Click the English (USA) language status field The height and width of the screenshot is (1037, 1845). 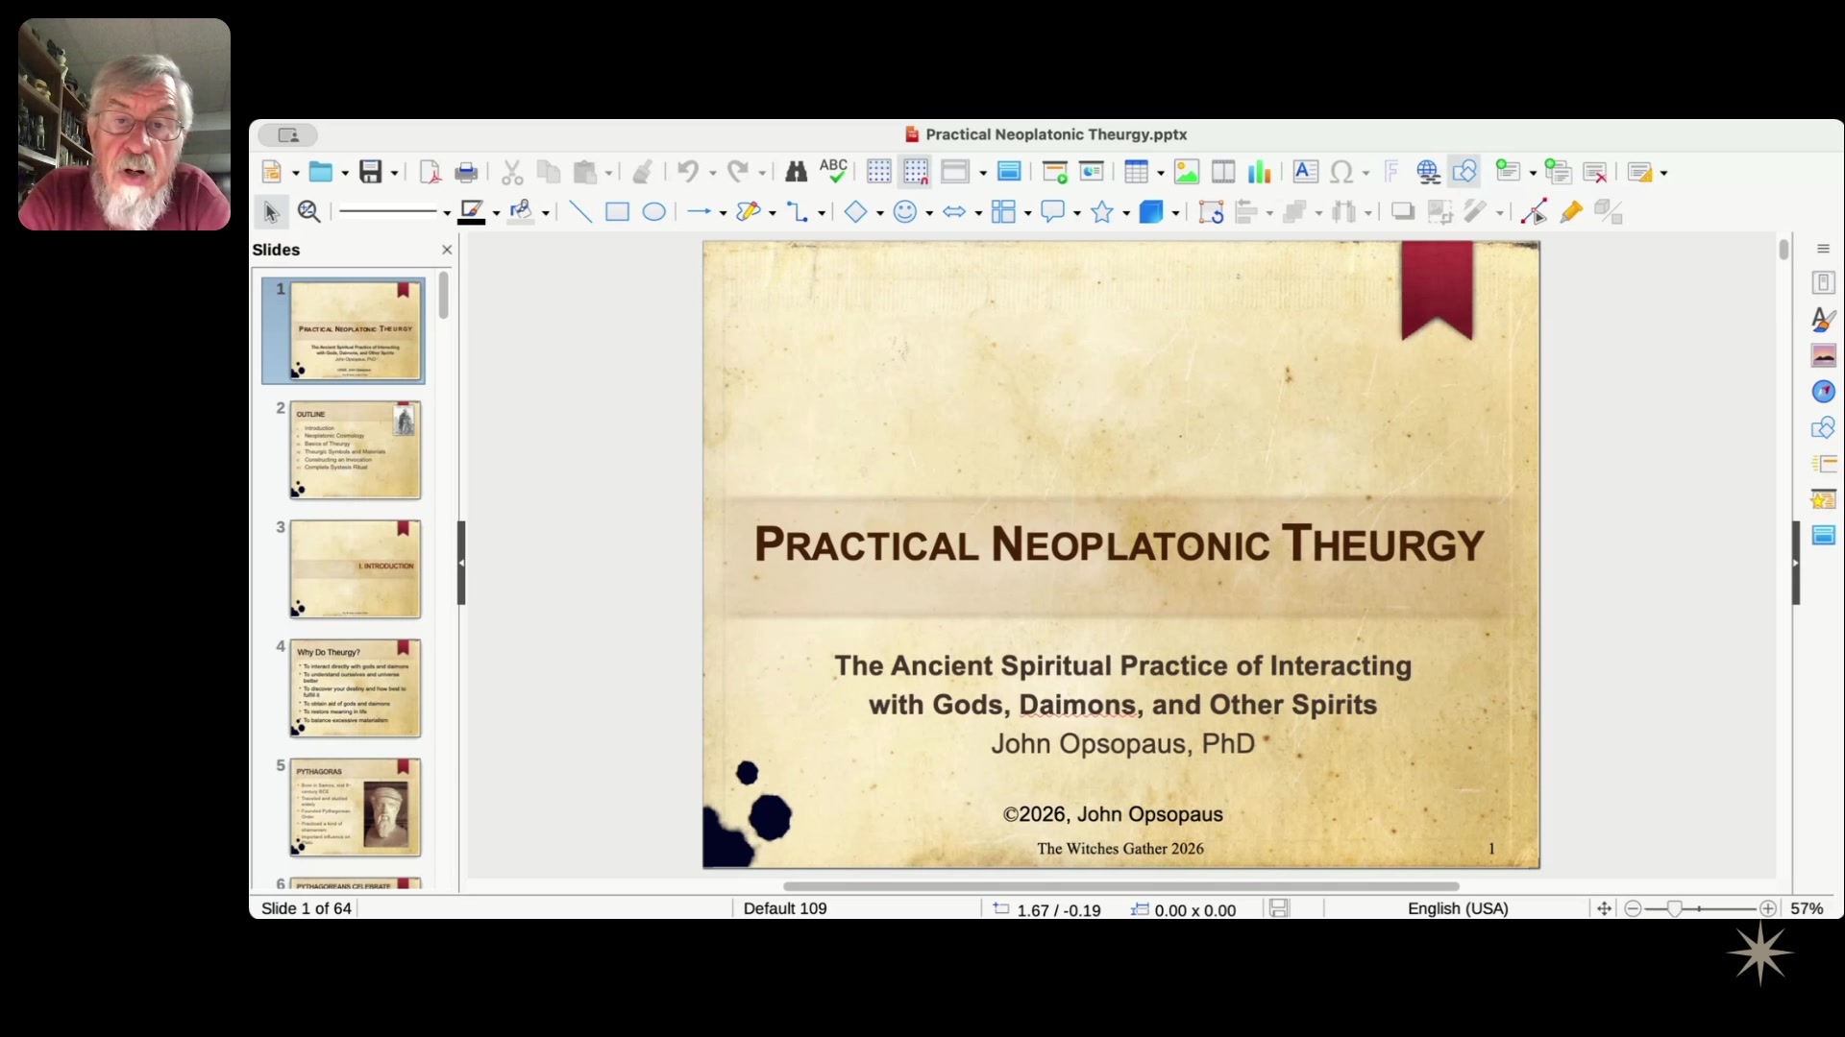pos(1458,908)
